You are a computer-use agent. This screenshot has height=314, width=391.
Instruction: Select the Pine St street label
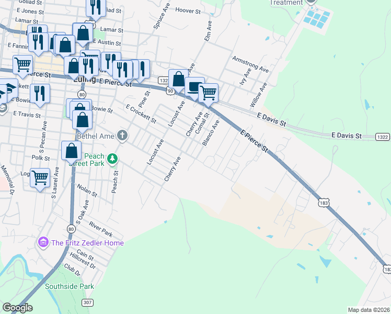pos(144,99)
